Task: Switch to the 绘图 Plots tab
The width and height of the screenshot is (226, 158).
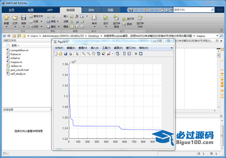Action: (x=31, y=10)
